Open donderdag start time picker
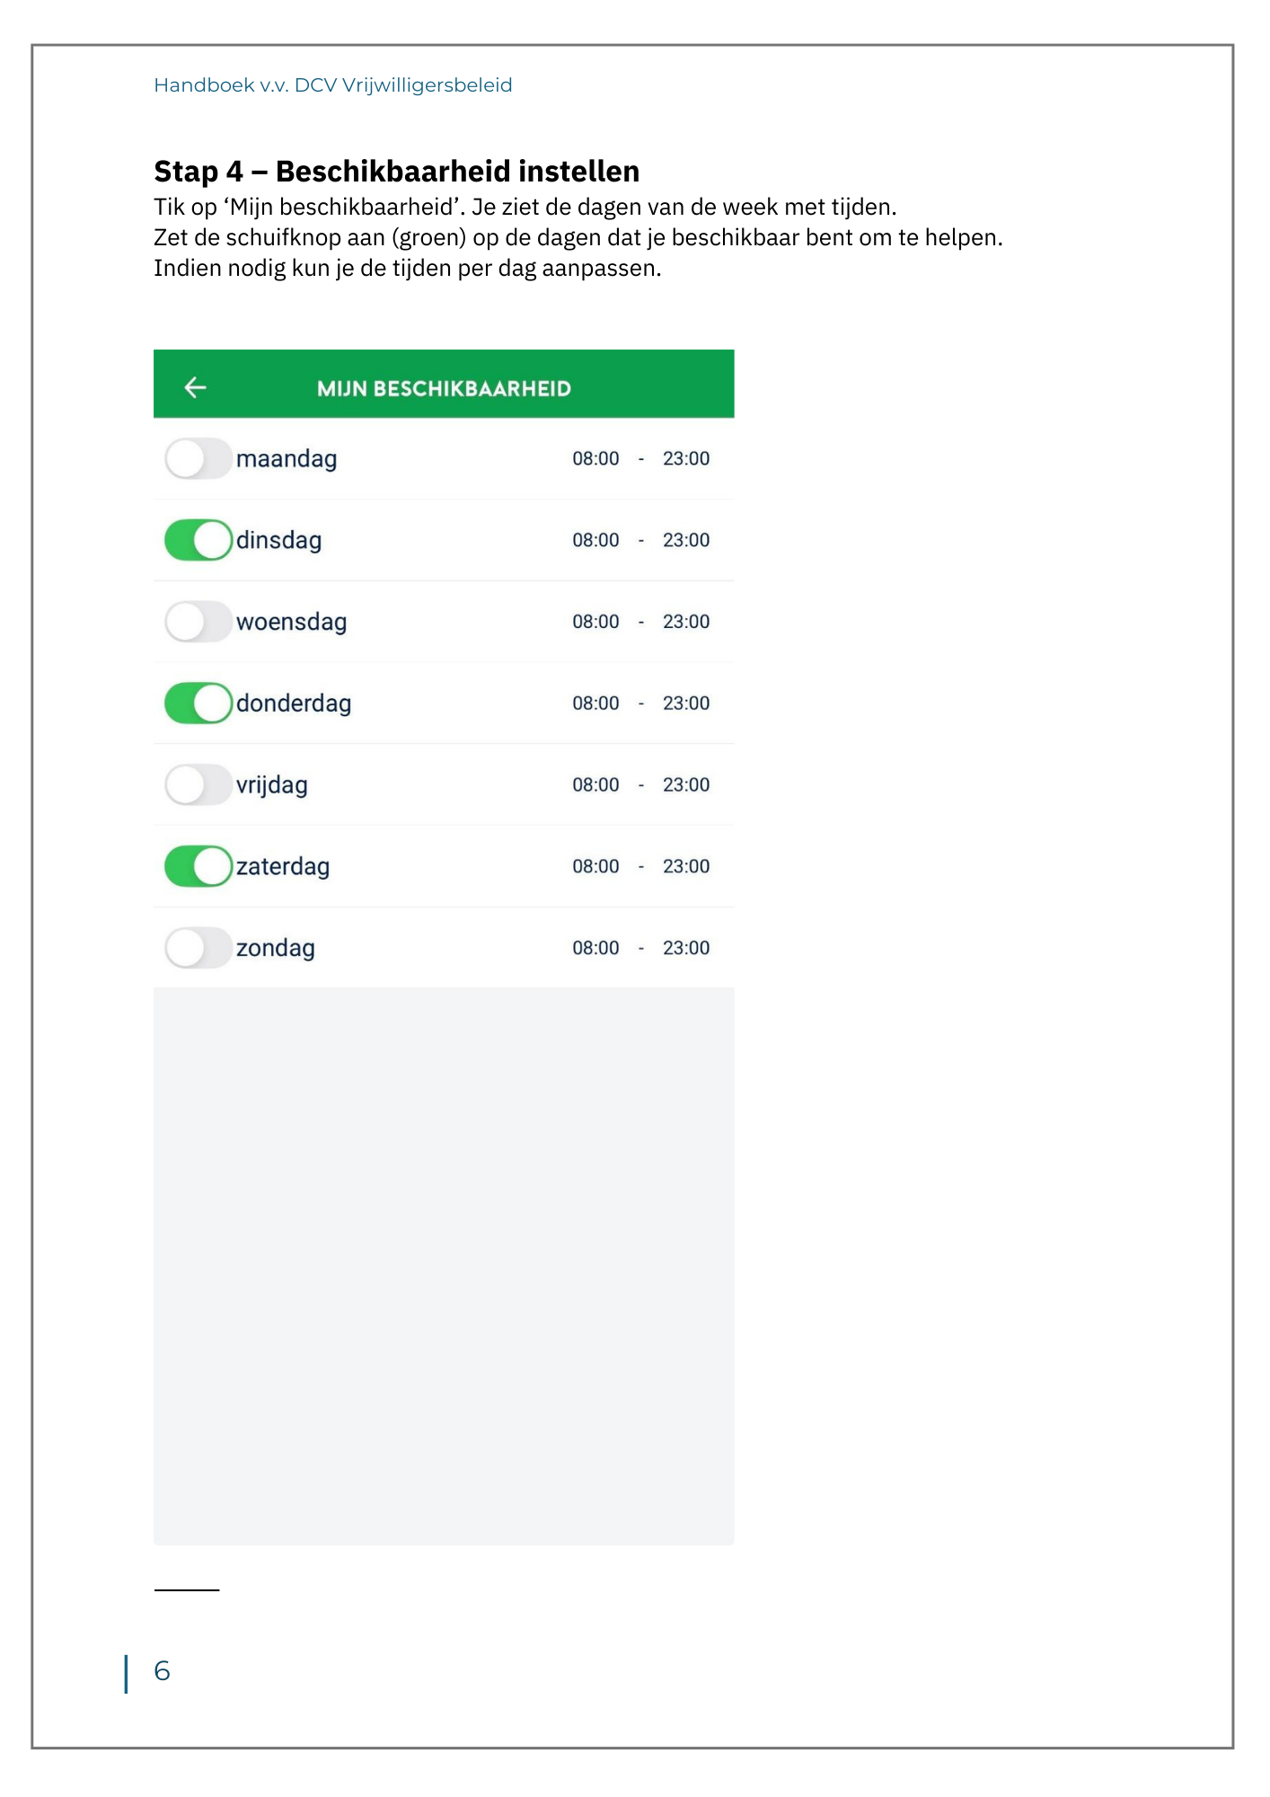Viewport: 1270px width, 1797px height. (595, 704)
